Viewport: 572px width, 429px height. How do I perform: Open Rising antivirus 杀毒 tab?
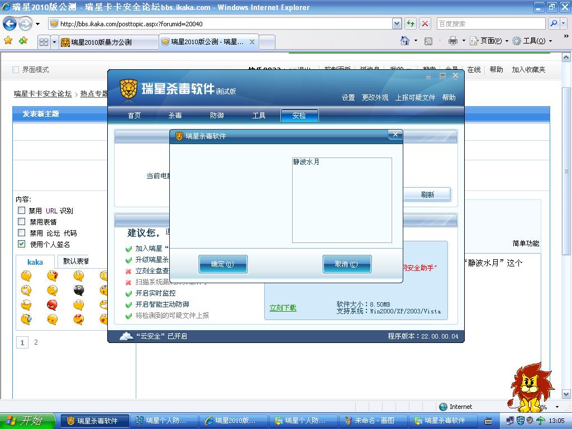(x=175, y=115)
